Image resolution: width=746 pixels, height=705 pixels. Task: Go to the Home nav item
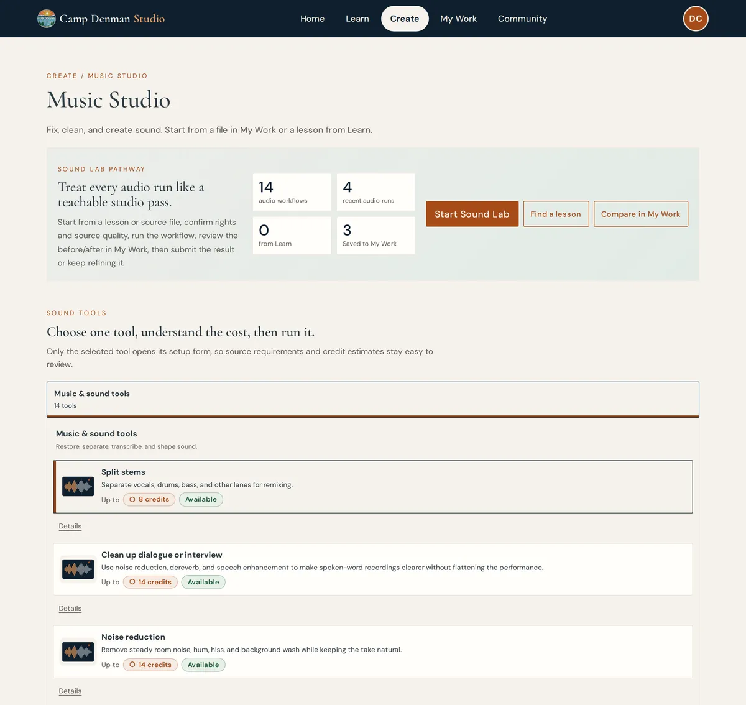click(x=312, y=19)
